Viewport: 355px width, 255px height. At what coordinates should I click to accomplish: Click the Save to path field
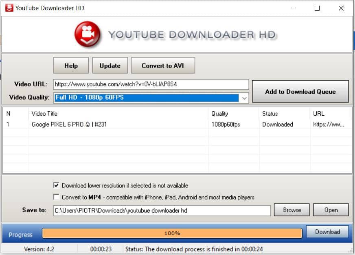point(162,211)
